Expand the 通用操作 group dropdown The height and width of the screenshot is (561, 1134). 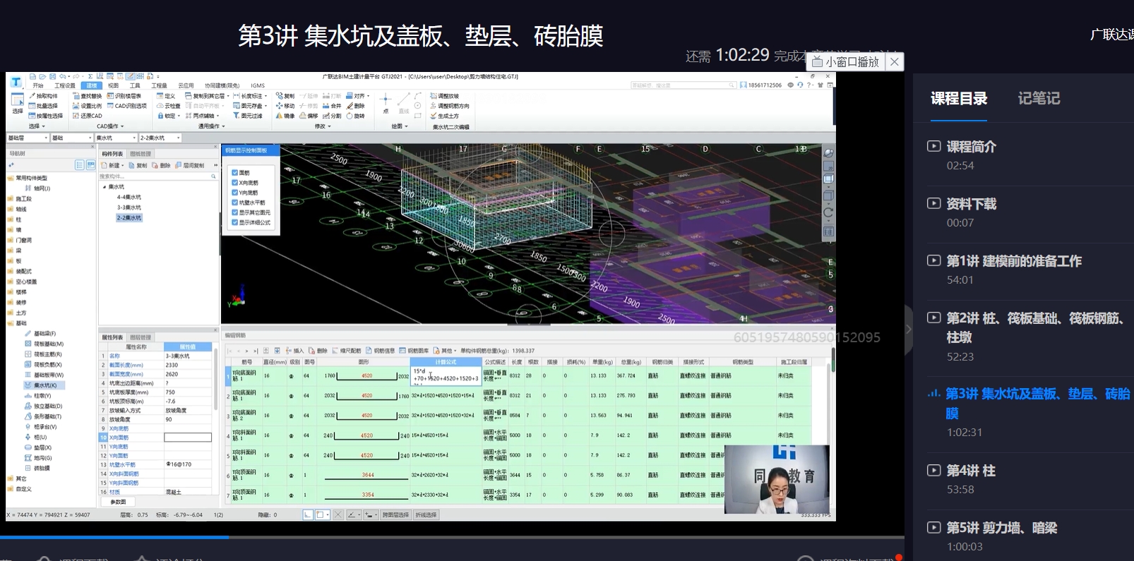pyautogui.click(x=212, y=126)
